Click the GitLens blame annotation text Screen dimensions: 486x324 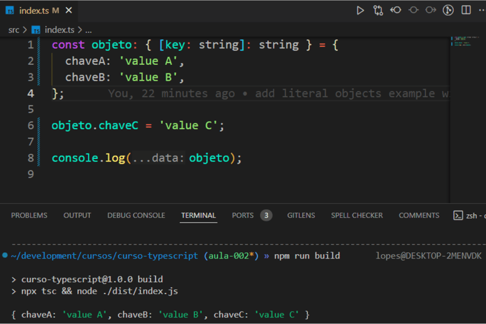(x=278, y=93)
